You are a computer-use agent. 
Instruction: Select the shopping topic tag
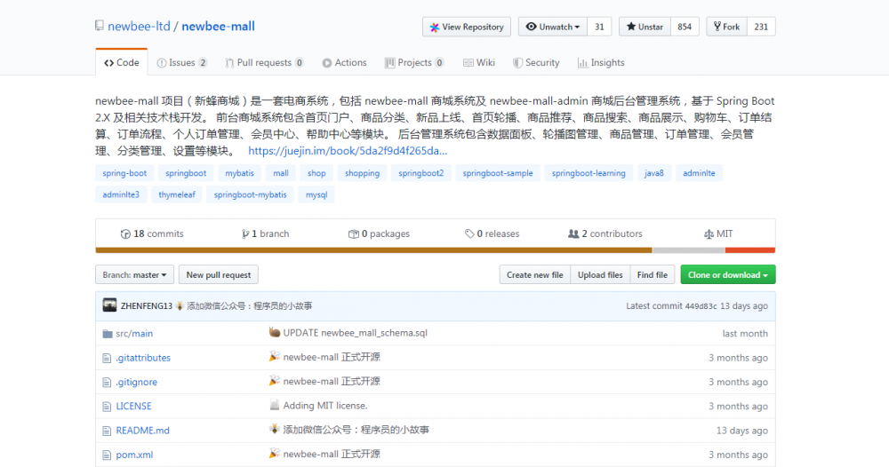363,173
